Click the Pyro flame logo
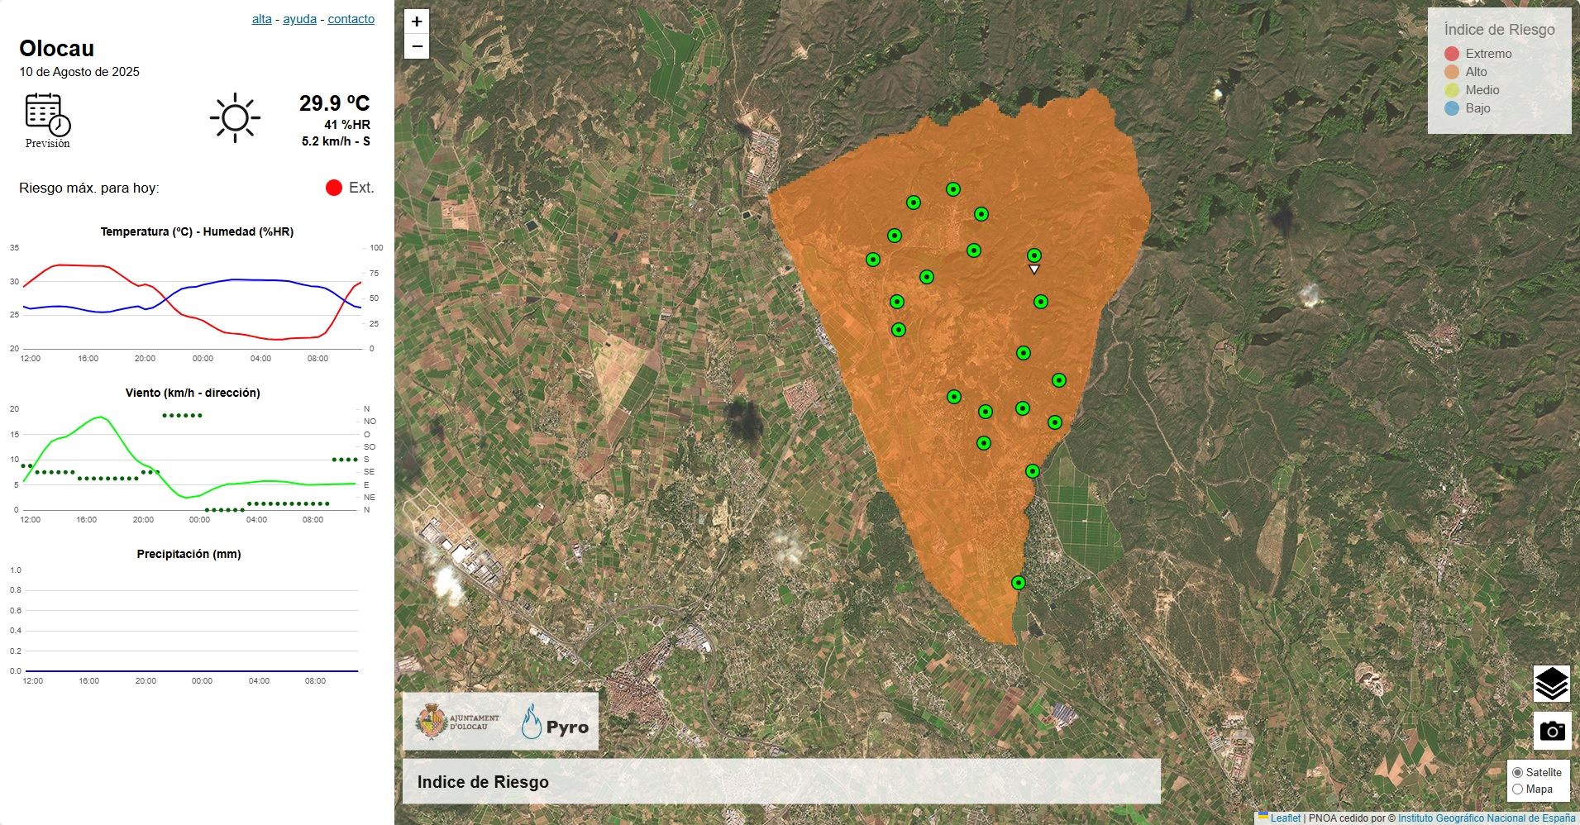Viewport: 1580px width, 825px height. pyautogui.click(x=533, y=722)
